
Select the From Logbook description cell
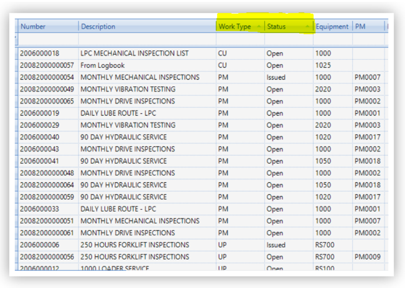103,65
